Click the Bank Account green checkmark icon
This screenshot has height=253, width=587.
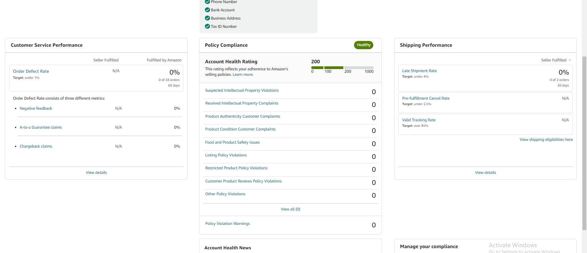point(207,10)
